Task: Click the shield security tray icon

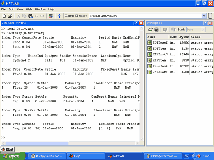Action: (x=199, y=156)
